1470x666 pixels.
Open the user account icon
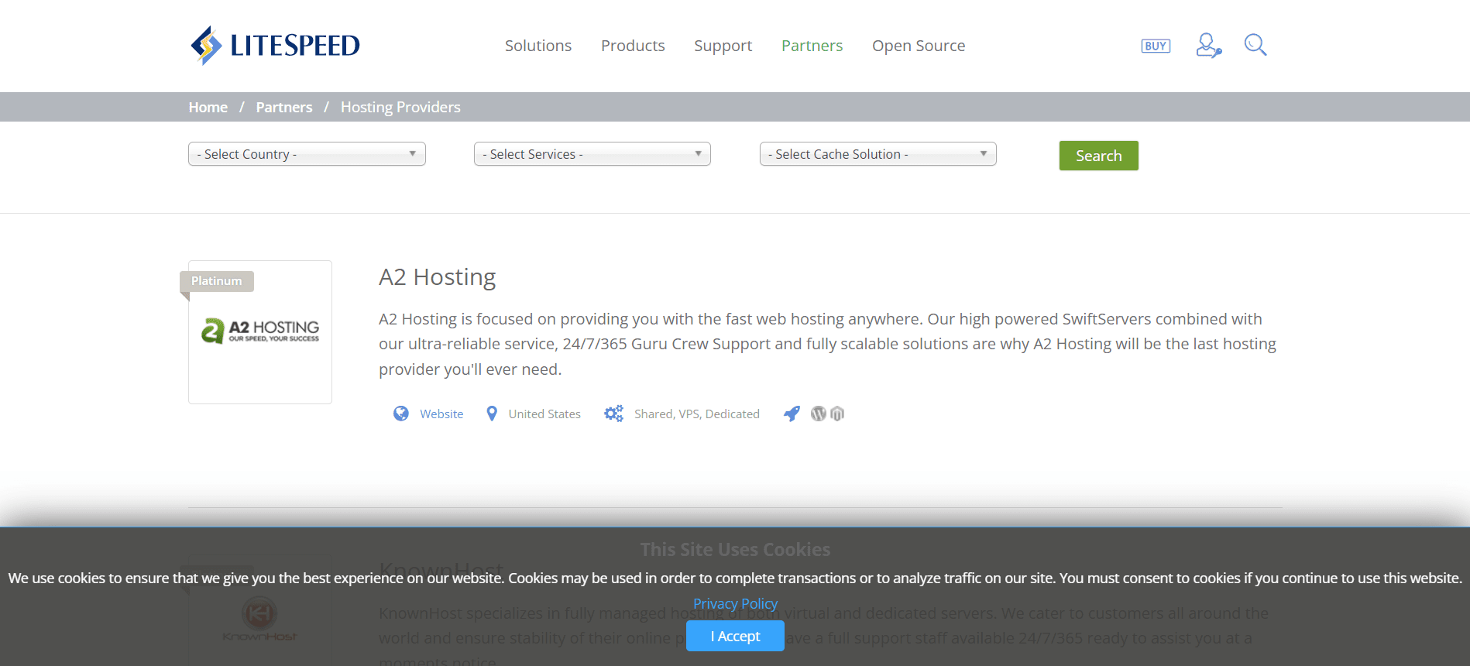1207,46
